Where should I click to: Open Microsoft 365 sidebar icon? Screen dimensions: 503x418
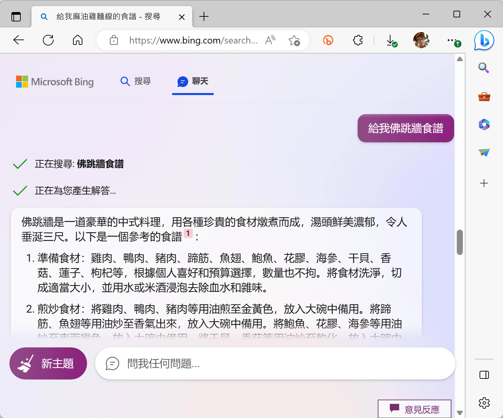484,124
